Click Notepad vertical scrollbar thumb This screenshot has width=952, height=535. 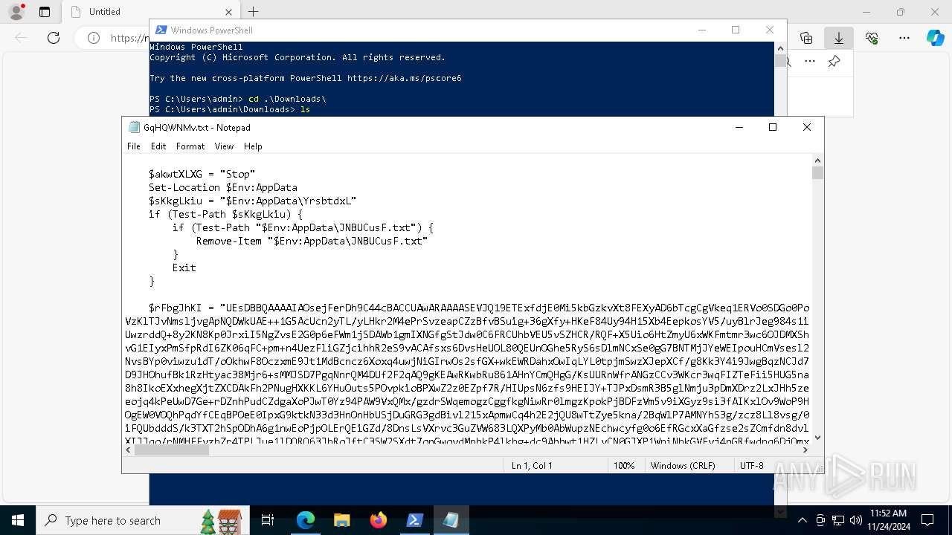coord(817,173)
